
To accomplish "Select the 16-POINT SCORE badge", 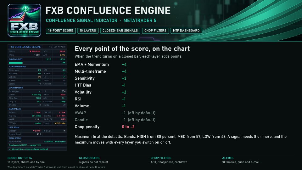I will pyautogui.click(x=61, y=31).
